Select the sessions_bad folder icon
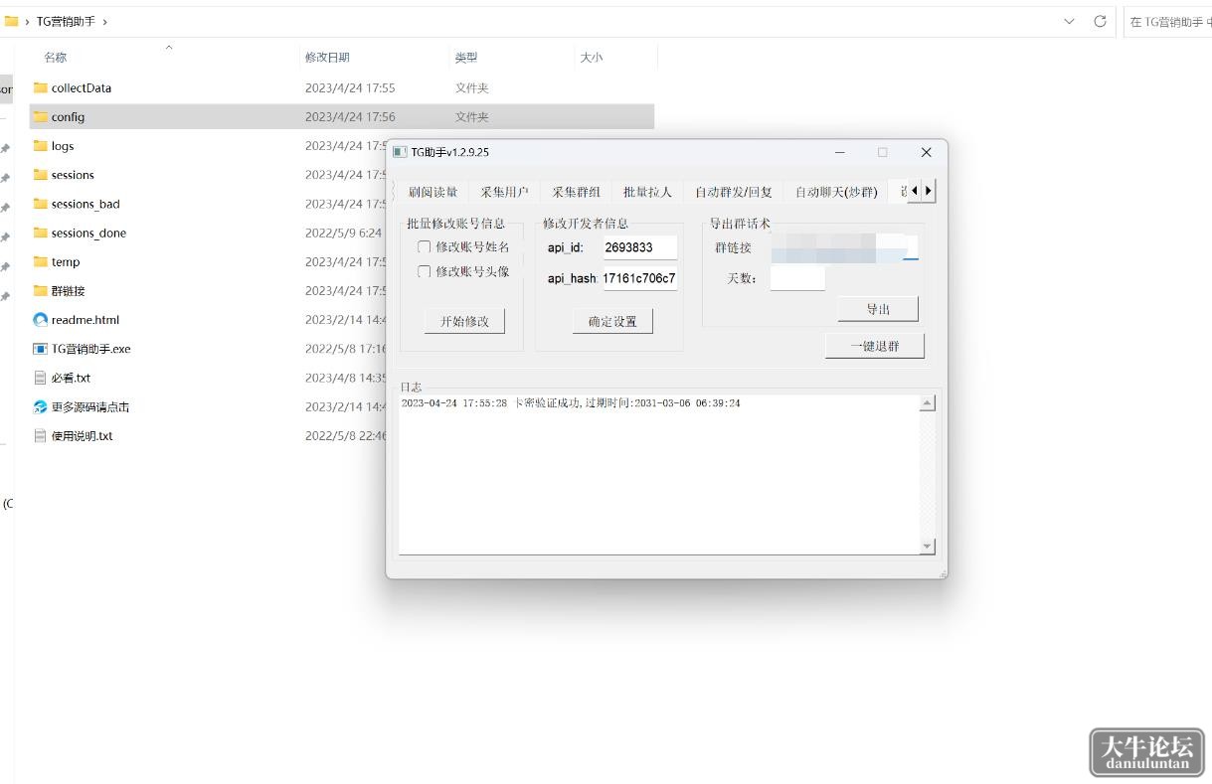Screen dimensions: 1212x784 pos(41,204)
